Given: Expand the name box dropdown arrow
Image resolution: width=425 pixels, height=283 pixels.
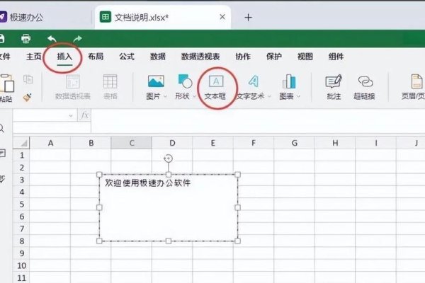Looking at the screenshot, I should click(x=71, y=116).
